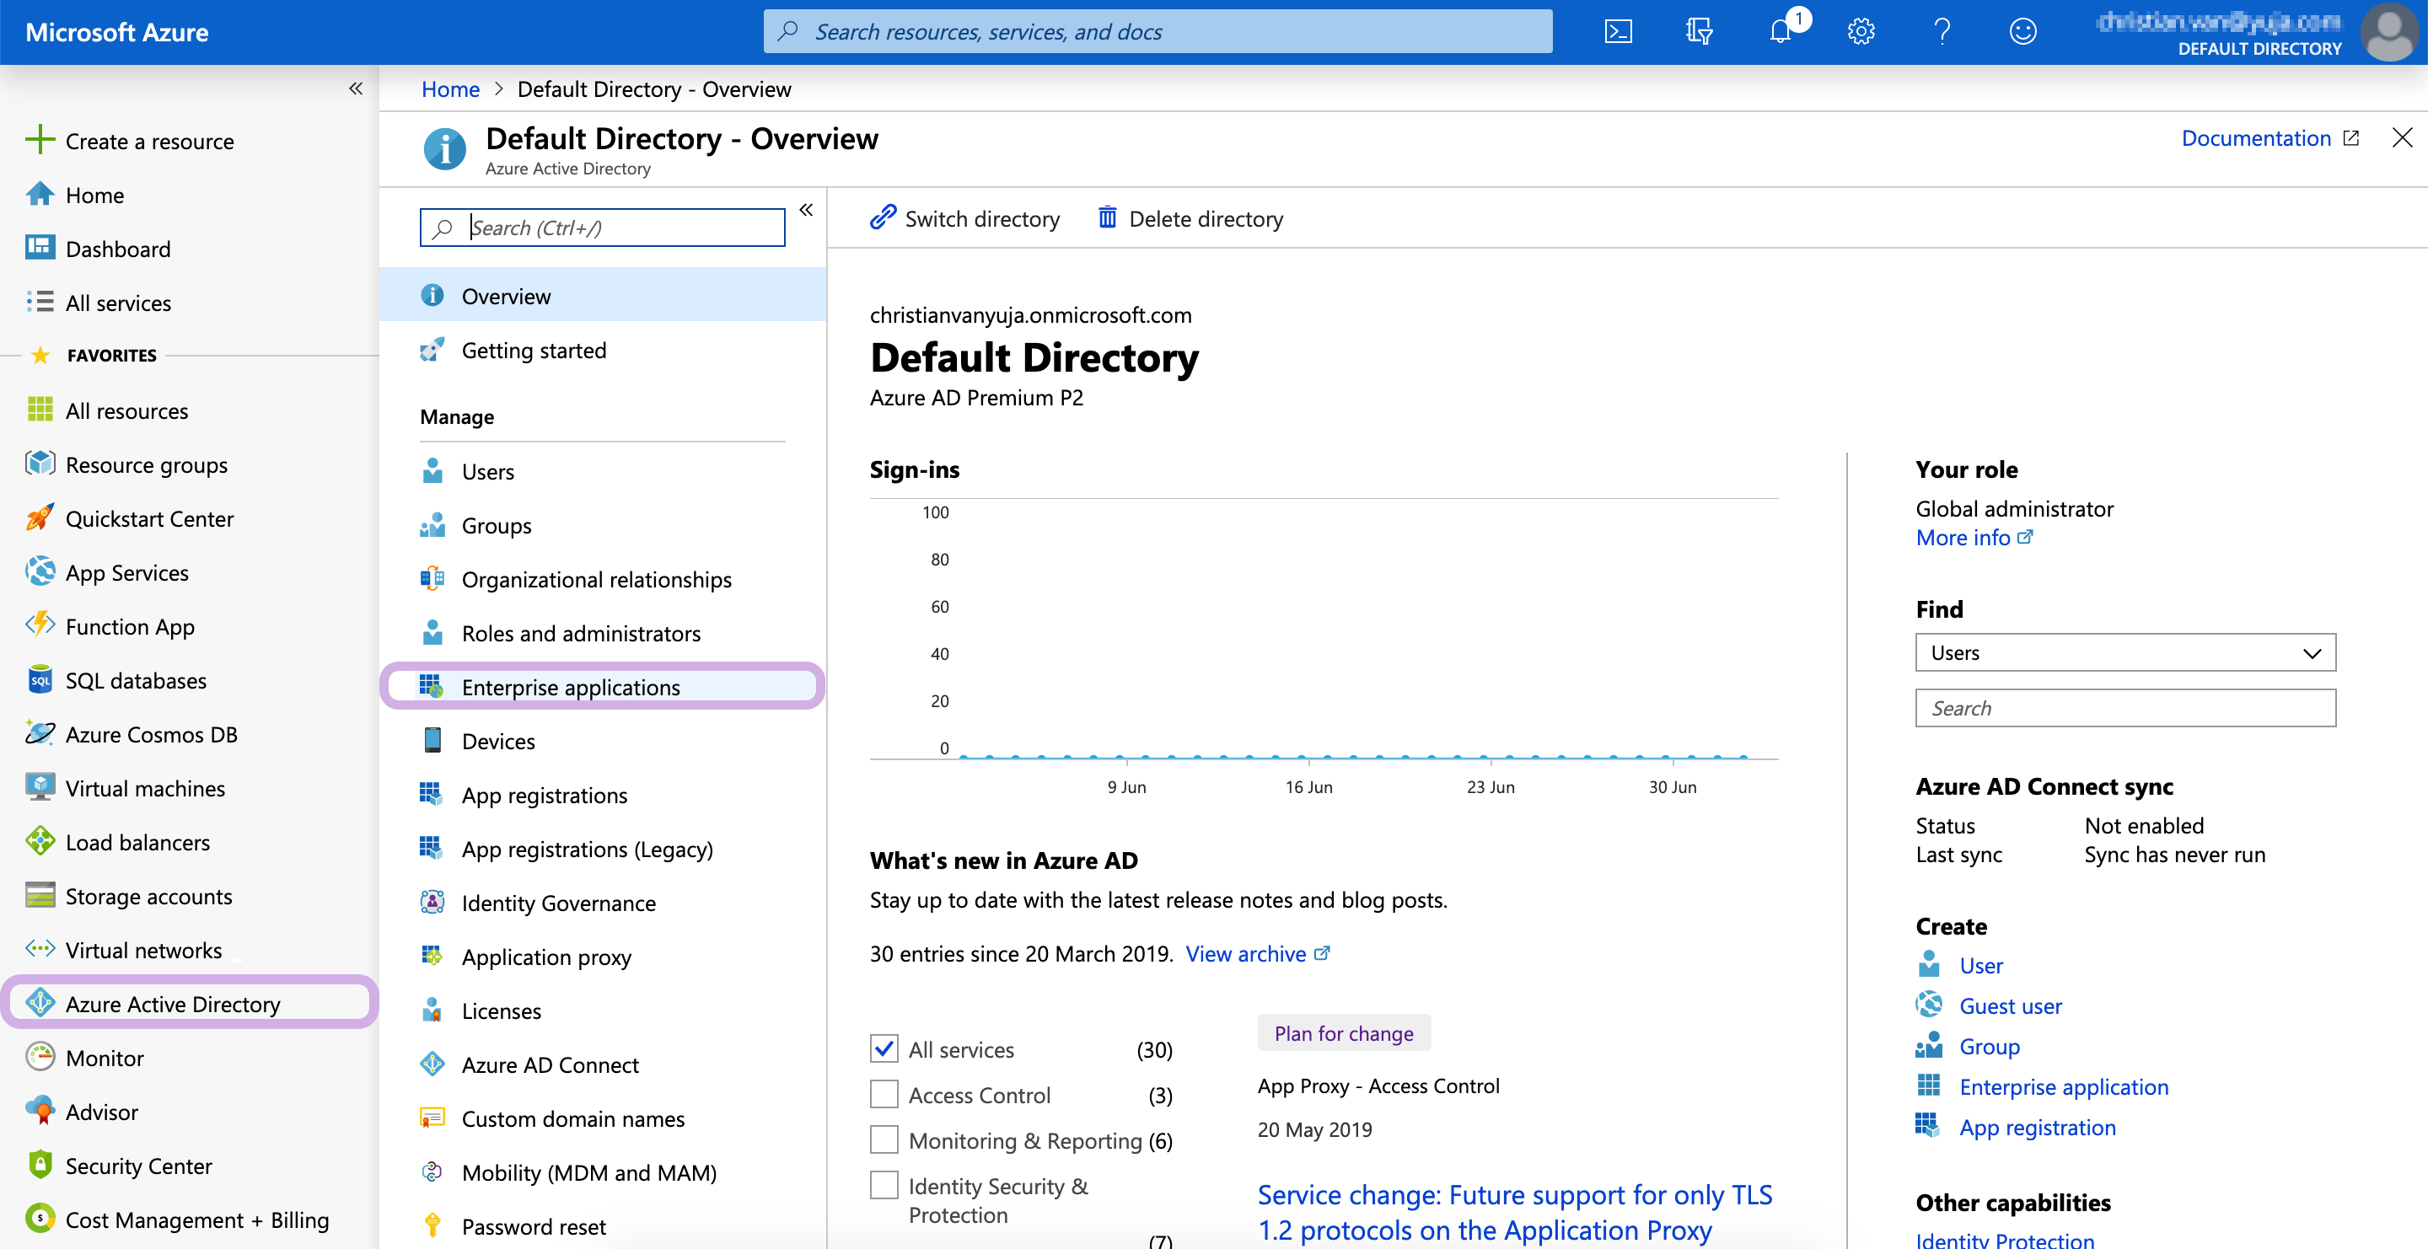Image resolution: width=2428 pixels, height=1249 pixels.
Task: Collapse the directory menu panel
Action: [x=806, y=210]
